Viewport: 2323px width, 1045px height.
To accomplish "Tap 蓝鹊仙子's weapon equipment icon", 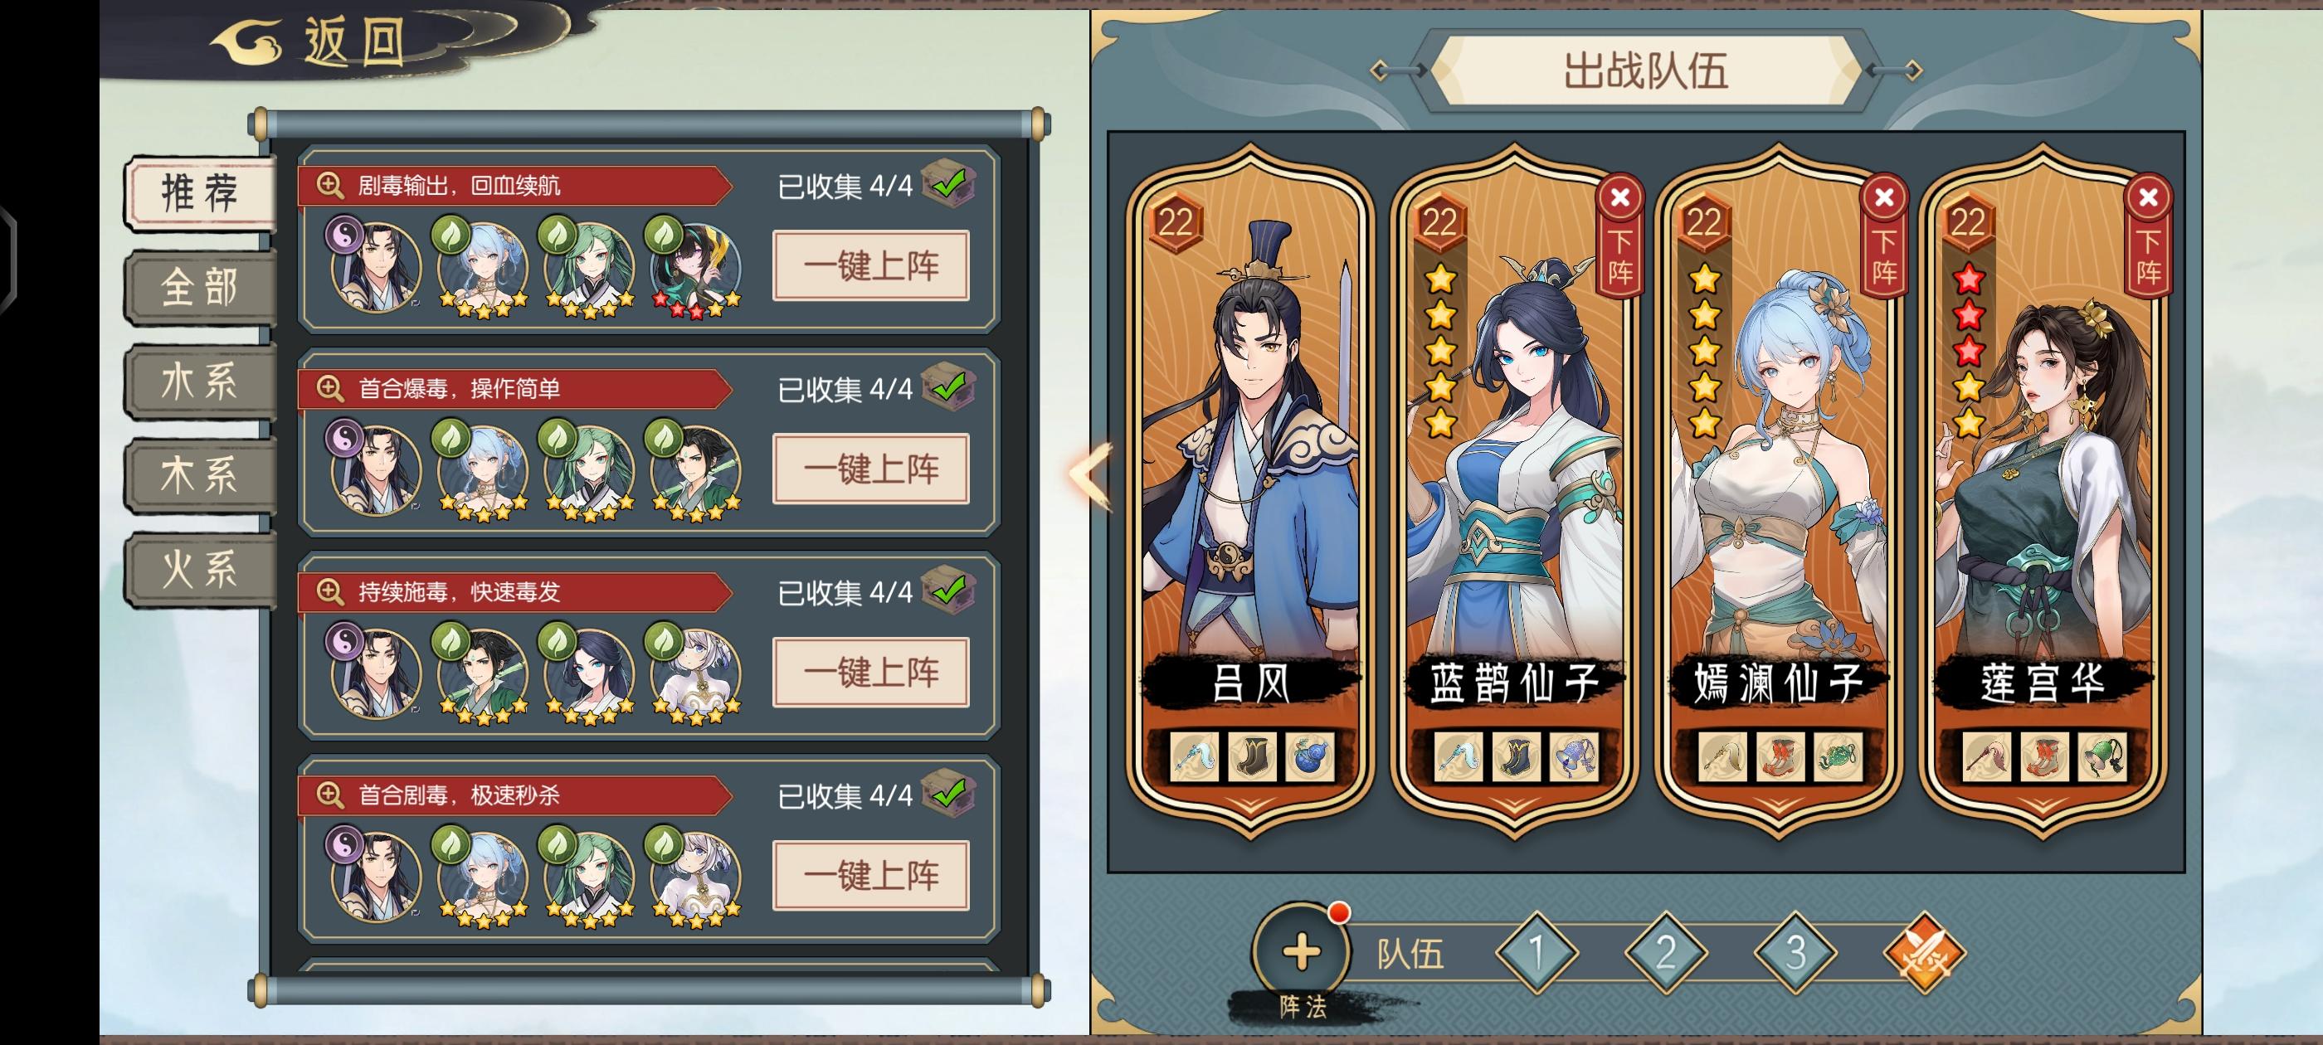I will [x=1459, y=756].
